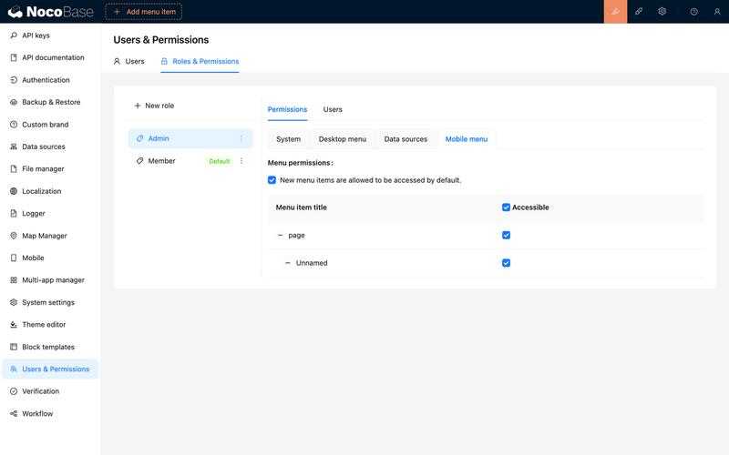729x455 pixels.
Task: Click Data sources sidebar icon
Action: click(x=14, y=147)
